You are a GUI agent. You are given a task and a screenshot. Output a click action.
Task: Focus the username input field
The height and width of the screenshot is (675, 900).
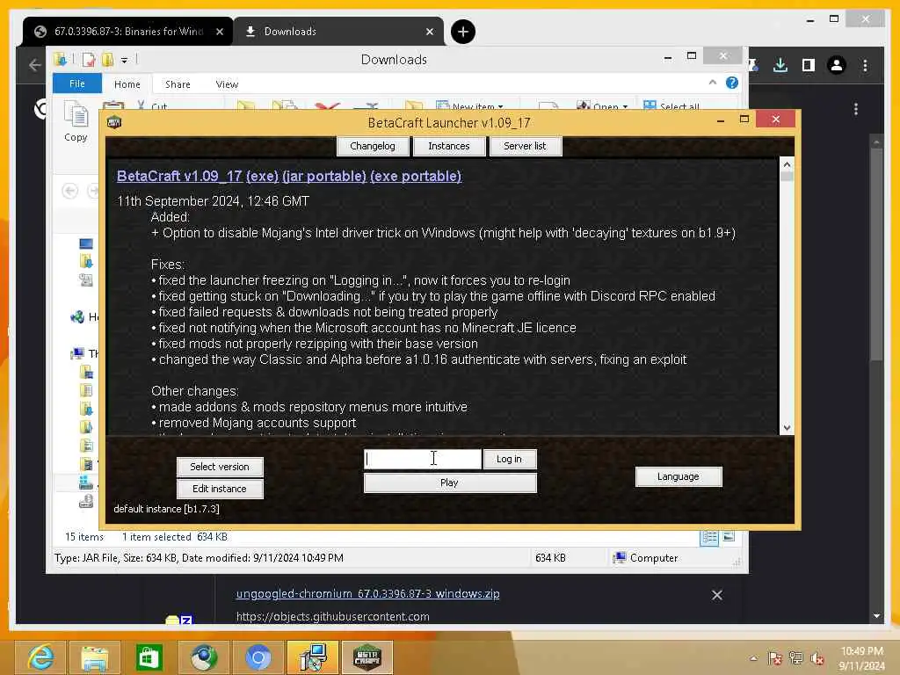tap(423, 459)
